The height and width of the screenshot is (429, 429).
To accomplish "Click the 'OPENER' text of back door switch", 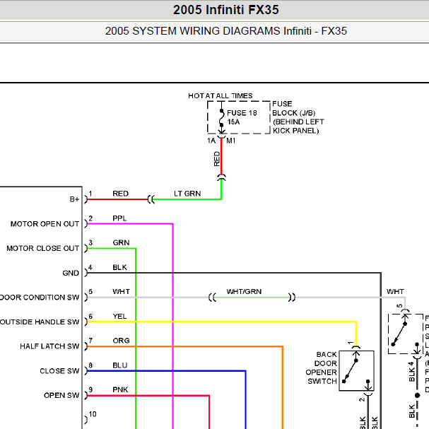I will (x=321, y=372).
